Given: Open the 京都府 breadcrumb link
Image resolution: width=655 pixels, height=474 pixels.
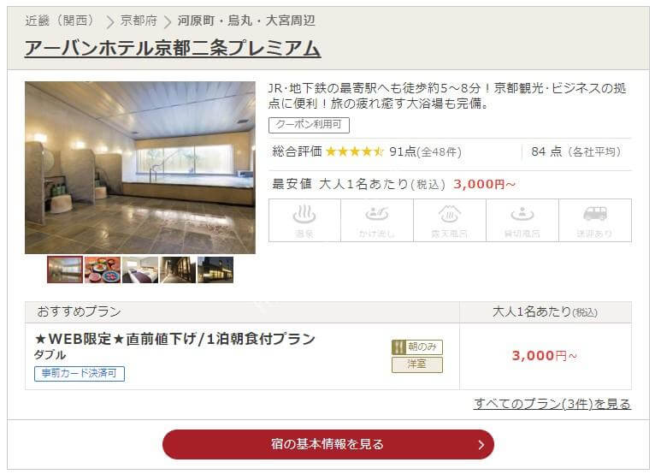Looking at the screenshot, I should tap(139, 21).
